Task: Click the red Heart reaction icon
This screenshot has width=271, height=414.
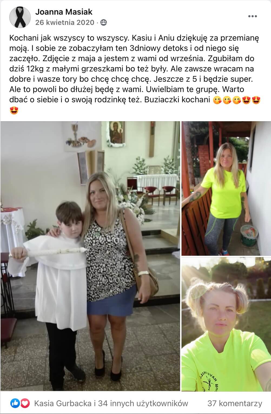Action: click(x=25, y=403)
